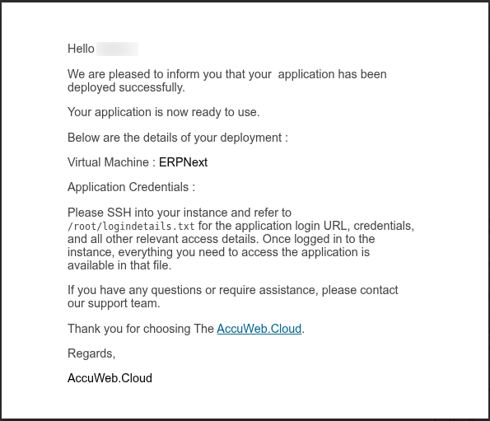
Task: Click 'and all other relevant access details' line
Action: pyautogui.click(x=222, y=239)
